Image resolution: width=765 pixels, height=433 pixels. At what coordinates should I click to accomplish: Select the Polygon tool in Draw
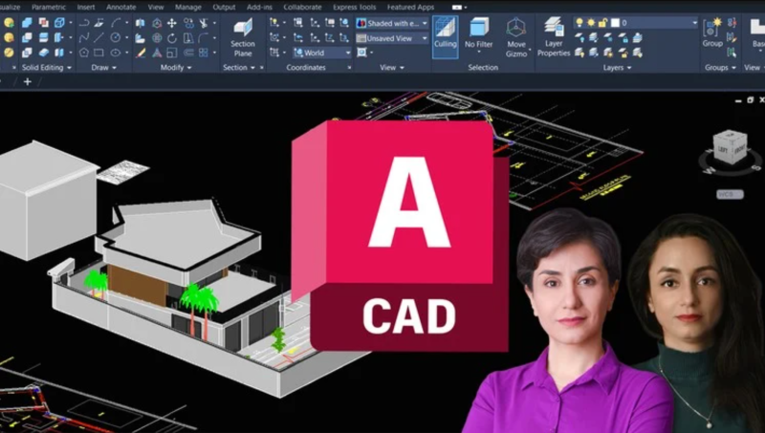(84, 53)
